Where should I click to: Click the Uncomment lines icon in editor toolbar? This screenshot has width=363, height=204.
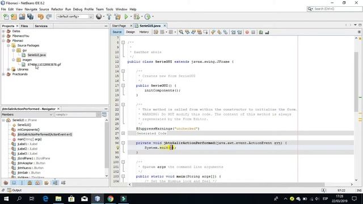[x=267, y=32]
